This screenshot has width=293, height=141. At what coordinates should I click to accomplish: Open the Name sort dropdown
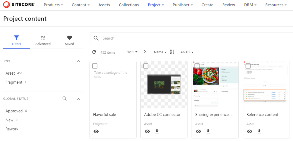[x=160, y=52]
